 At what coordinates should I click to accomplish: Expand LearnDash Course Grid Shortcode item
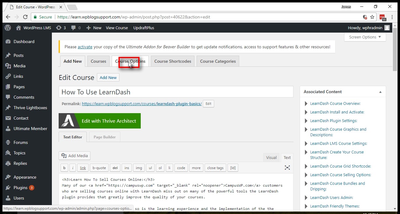click(x=306, y=166)
